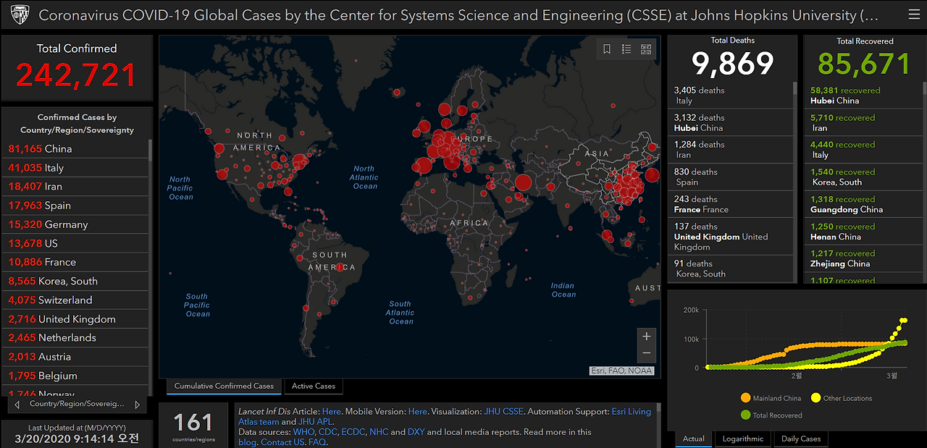Open the JHU APL link
Screen dimensions: 927x448
pos(316,421)
